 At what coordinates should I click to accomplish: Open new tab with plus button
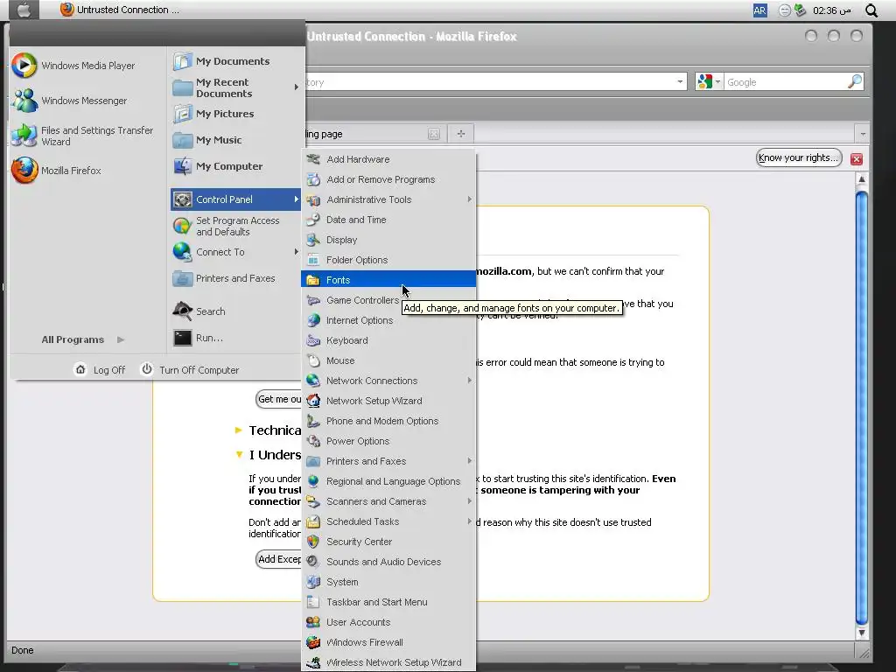click(460, 134)
